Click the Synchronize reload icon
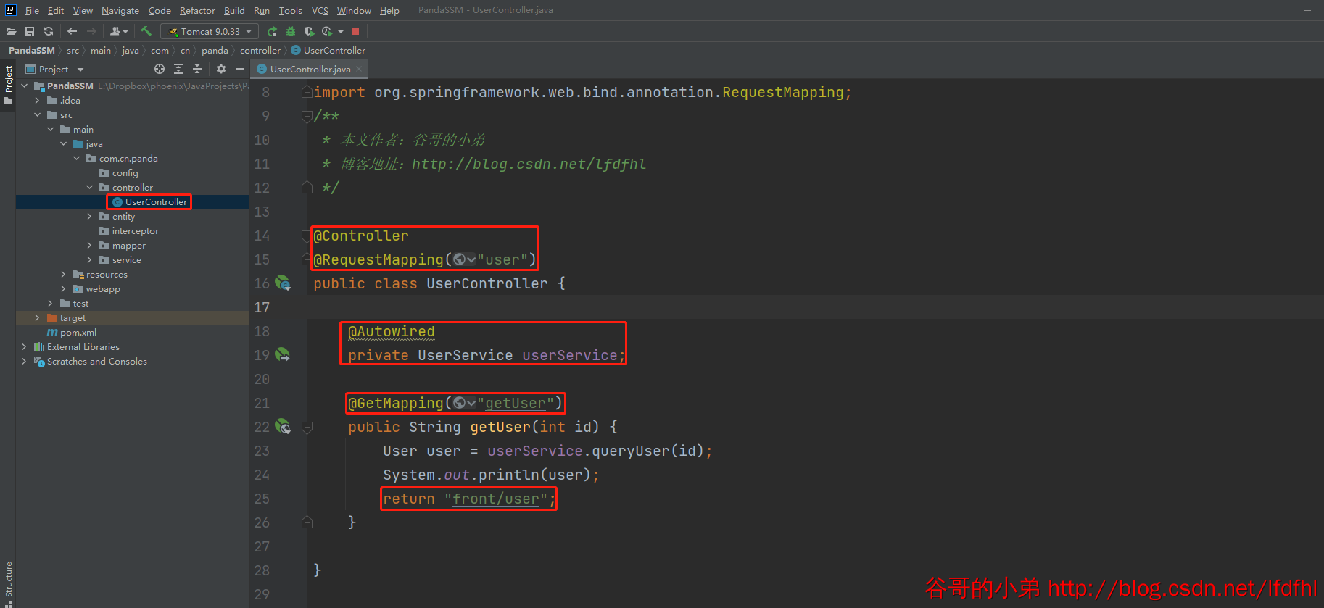Screen dimensions: 1324x608 tap(49, 31)
